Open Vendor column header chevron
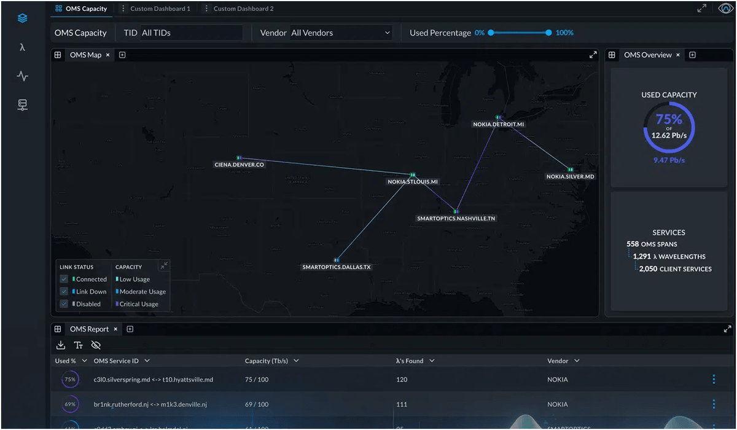This screenshot has height=430, width=737. 577,361
